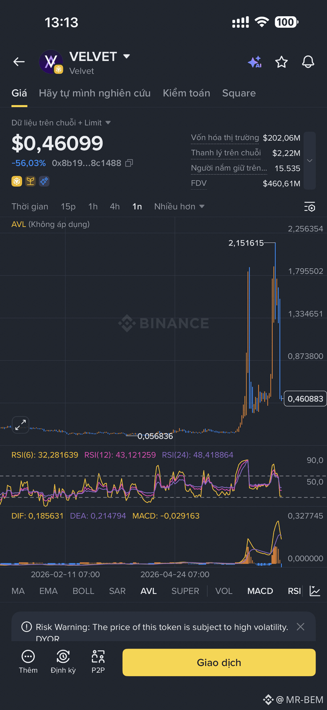327x710 pixels.
Task: Copy contract address 0x8b19...8c1488
Action: pos(129,163)
